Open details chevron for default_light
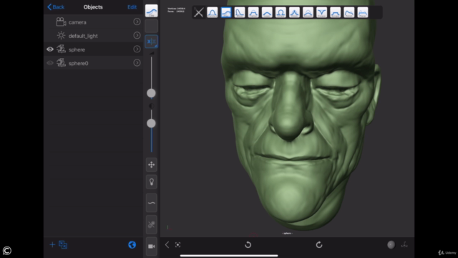This screenshot has width=458, height=258. [137, 35]
